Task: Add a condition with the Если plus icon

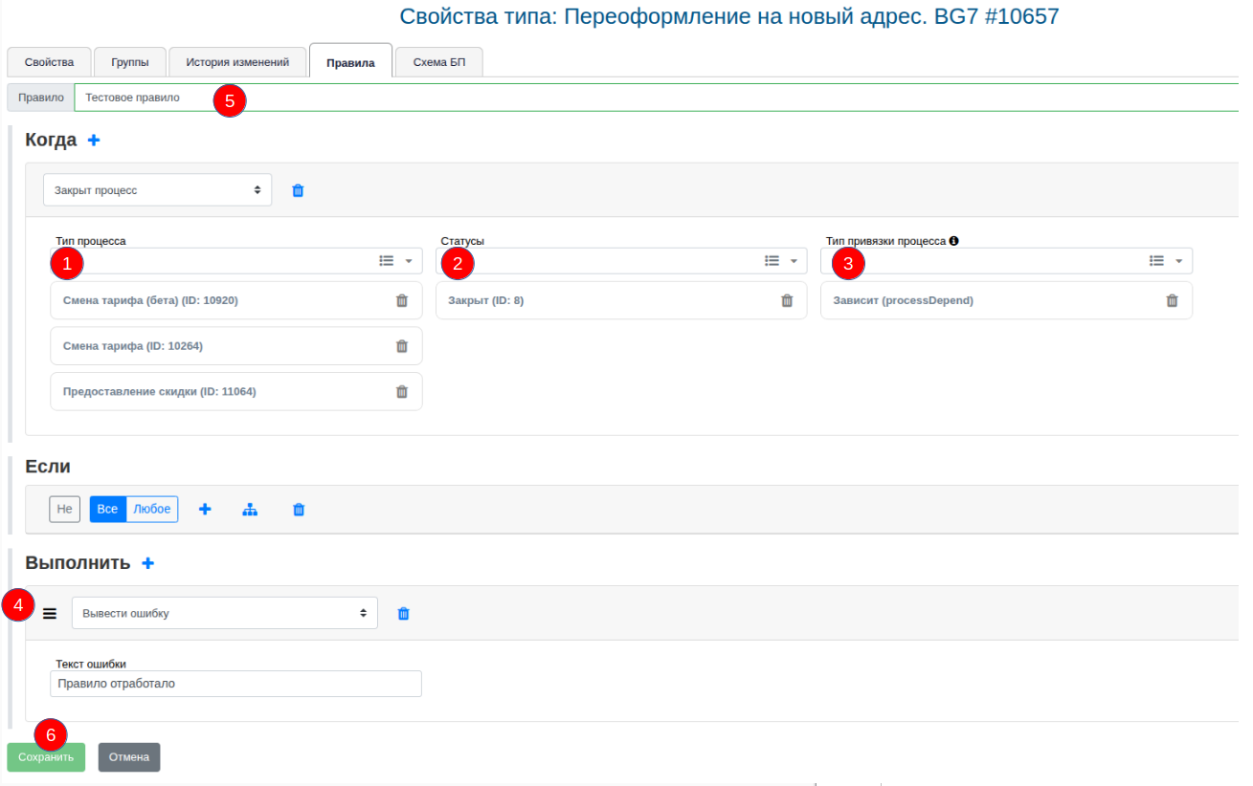Action: pos(205,510)
